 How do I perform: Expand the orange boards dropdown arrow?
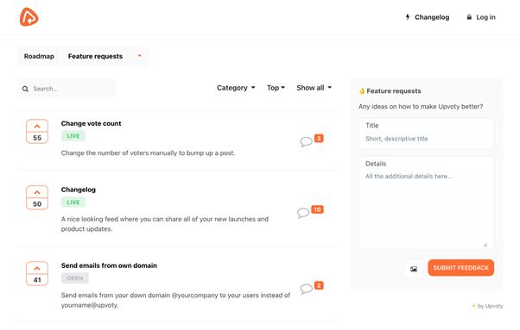point(139,56)
